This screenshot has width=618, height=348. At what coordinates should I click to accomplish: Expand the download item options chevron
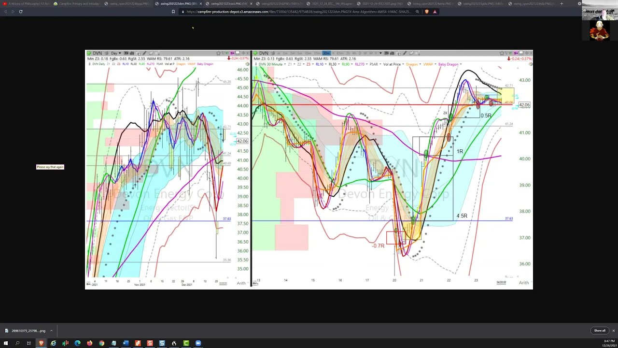tap(51, 331)
